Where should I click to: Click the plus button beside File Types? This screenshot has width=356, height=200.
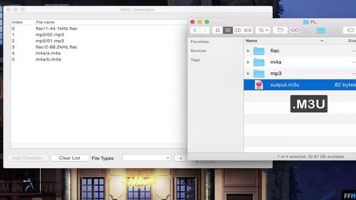click(181, 158)
